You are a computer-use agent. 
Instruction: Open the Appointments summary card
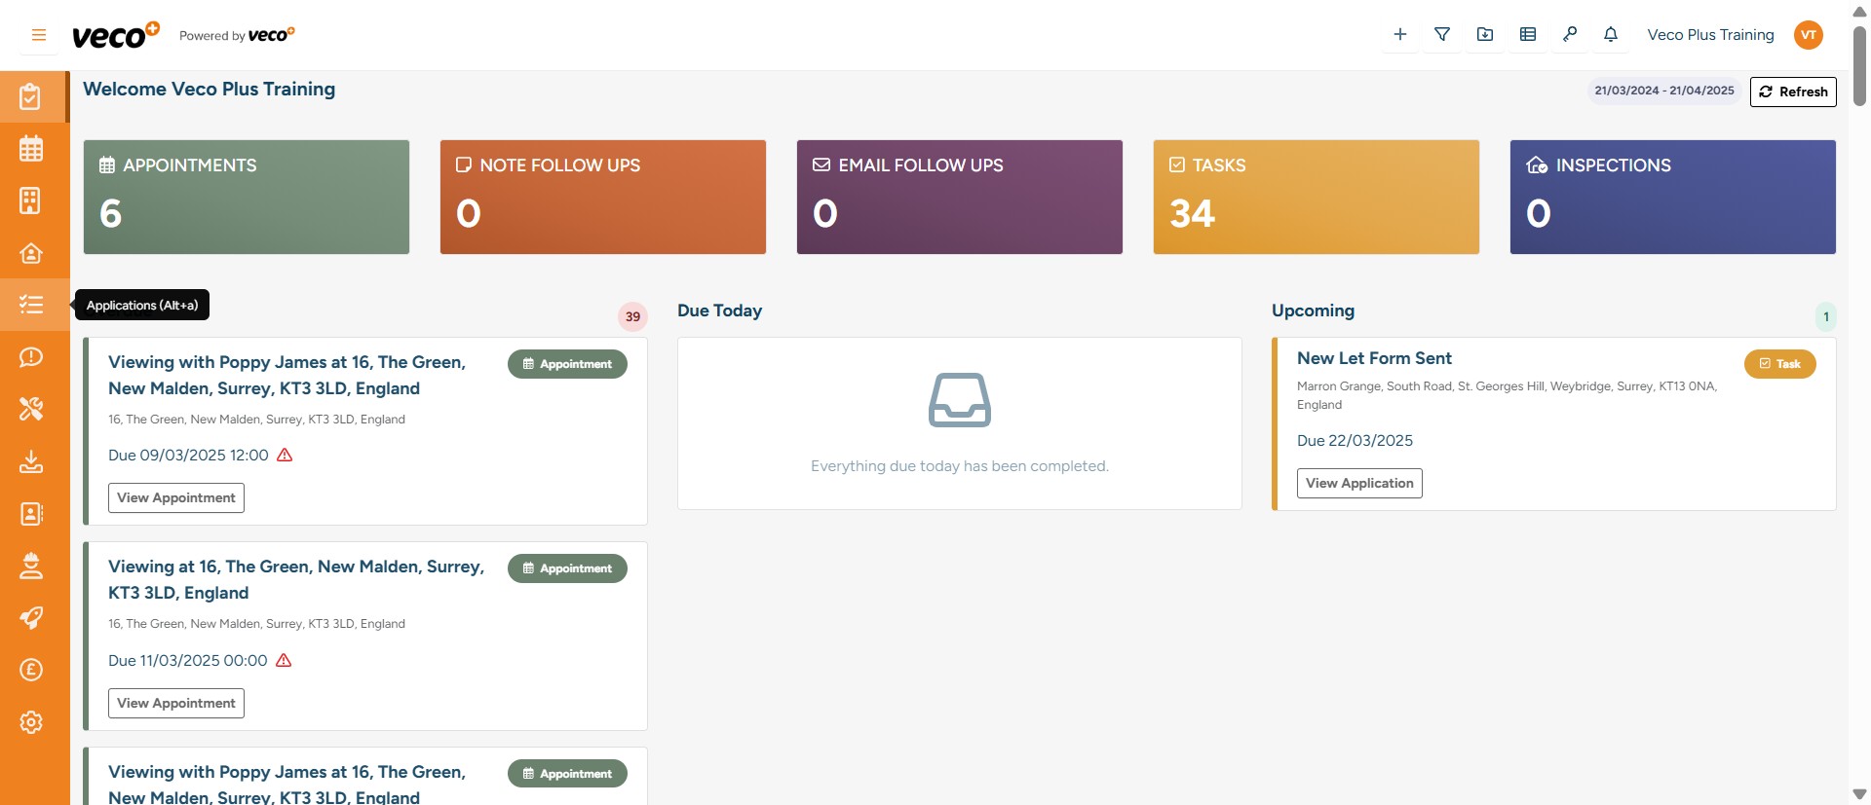246,197
